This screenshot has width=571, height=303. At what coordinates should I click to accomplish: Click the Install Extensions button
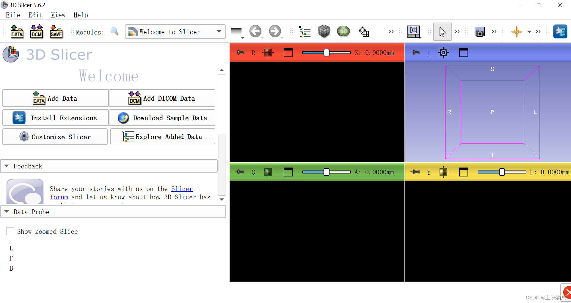tap(55, 118)
